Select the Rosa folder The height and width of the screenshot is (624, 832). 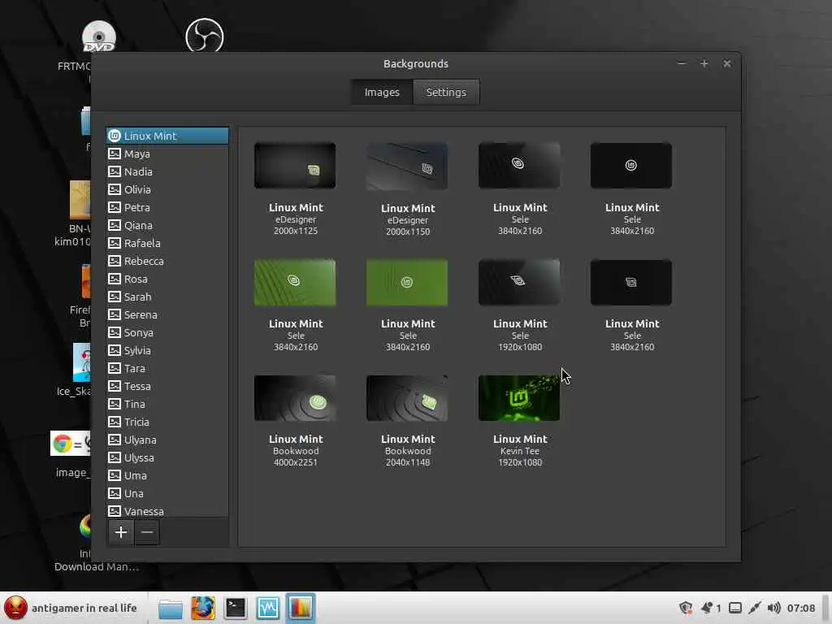pos(167,279)
